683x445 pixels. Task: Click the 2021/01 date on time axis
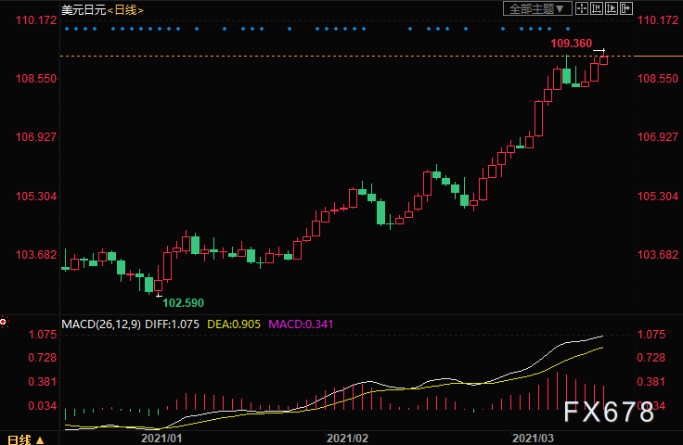pyautogui.click(x=161, y=438)
